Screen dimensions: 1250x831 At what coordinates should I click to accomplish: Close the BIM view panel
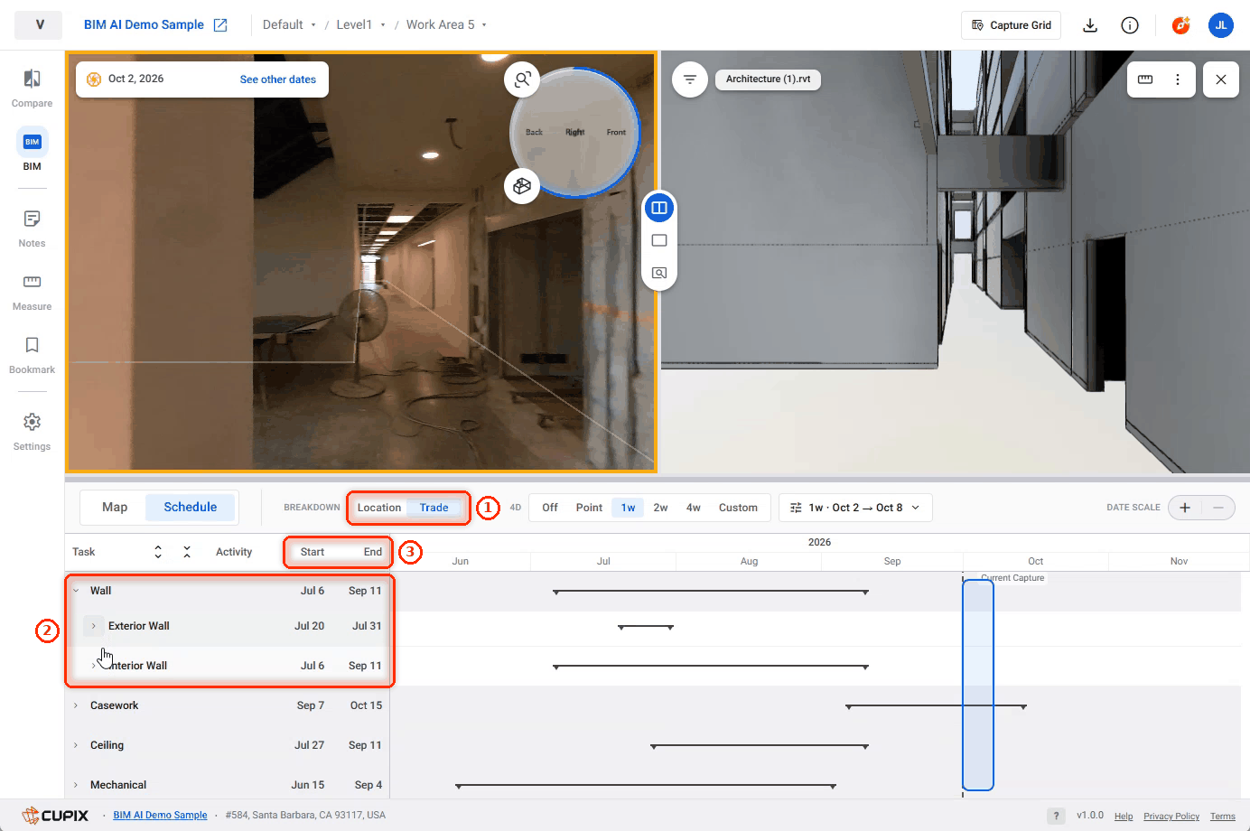pyautogui.click(x=1221, y=79)
